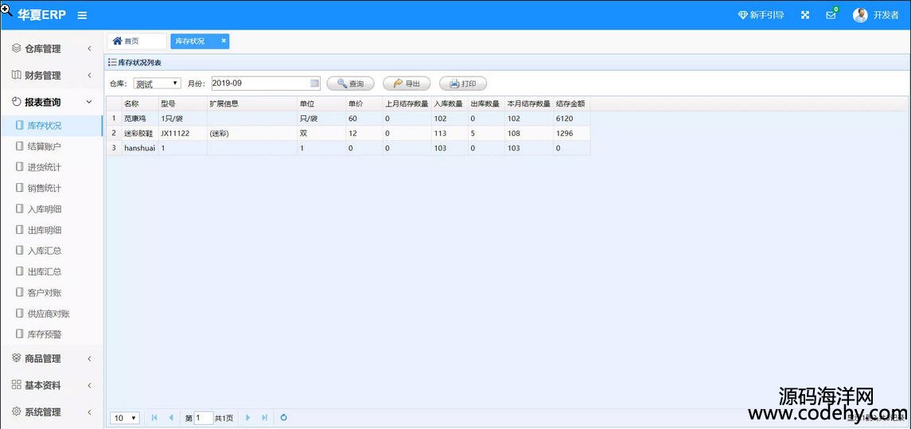Collapse the 报表查询 sidebar menu
Screen dimensions: 911x429
coord(52,103)
